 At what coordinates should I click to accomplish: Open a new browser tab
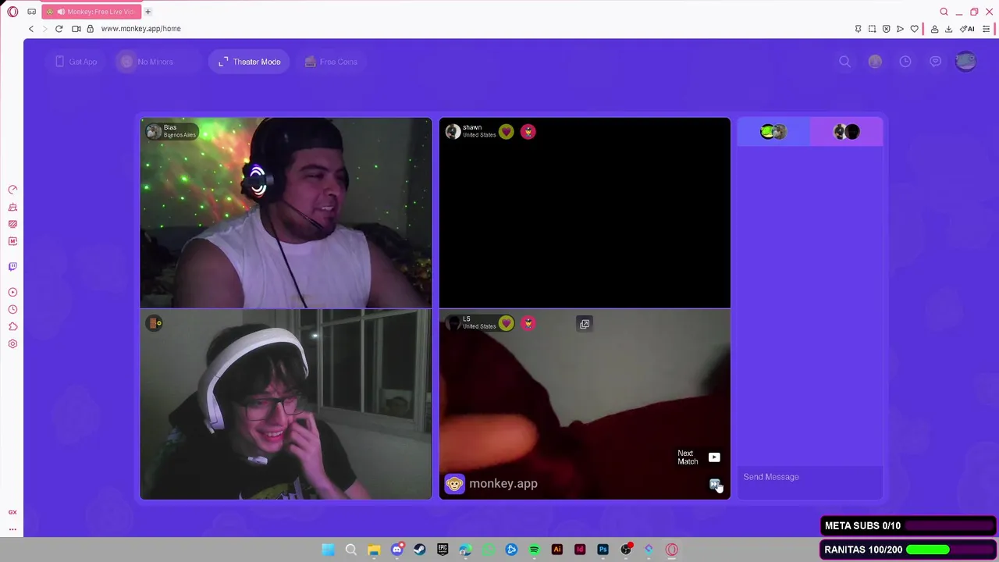[148, 12]
